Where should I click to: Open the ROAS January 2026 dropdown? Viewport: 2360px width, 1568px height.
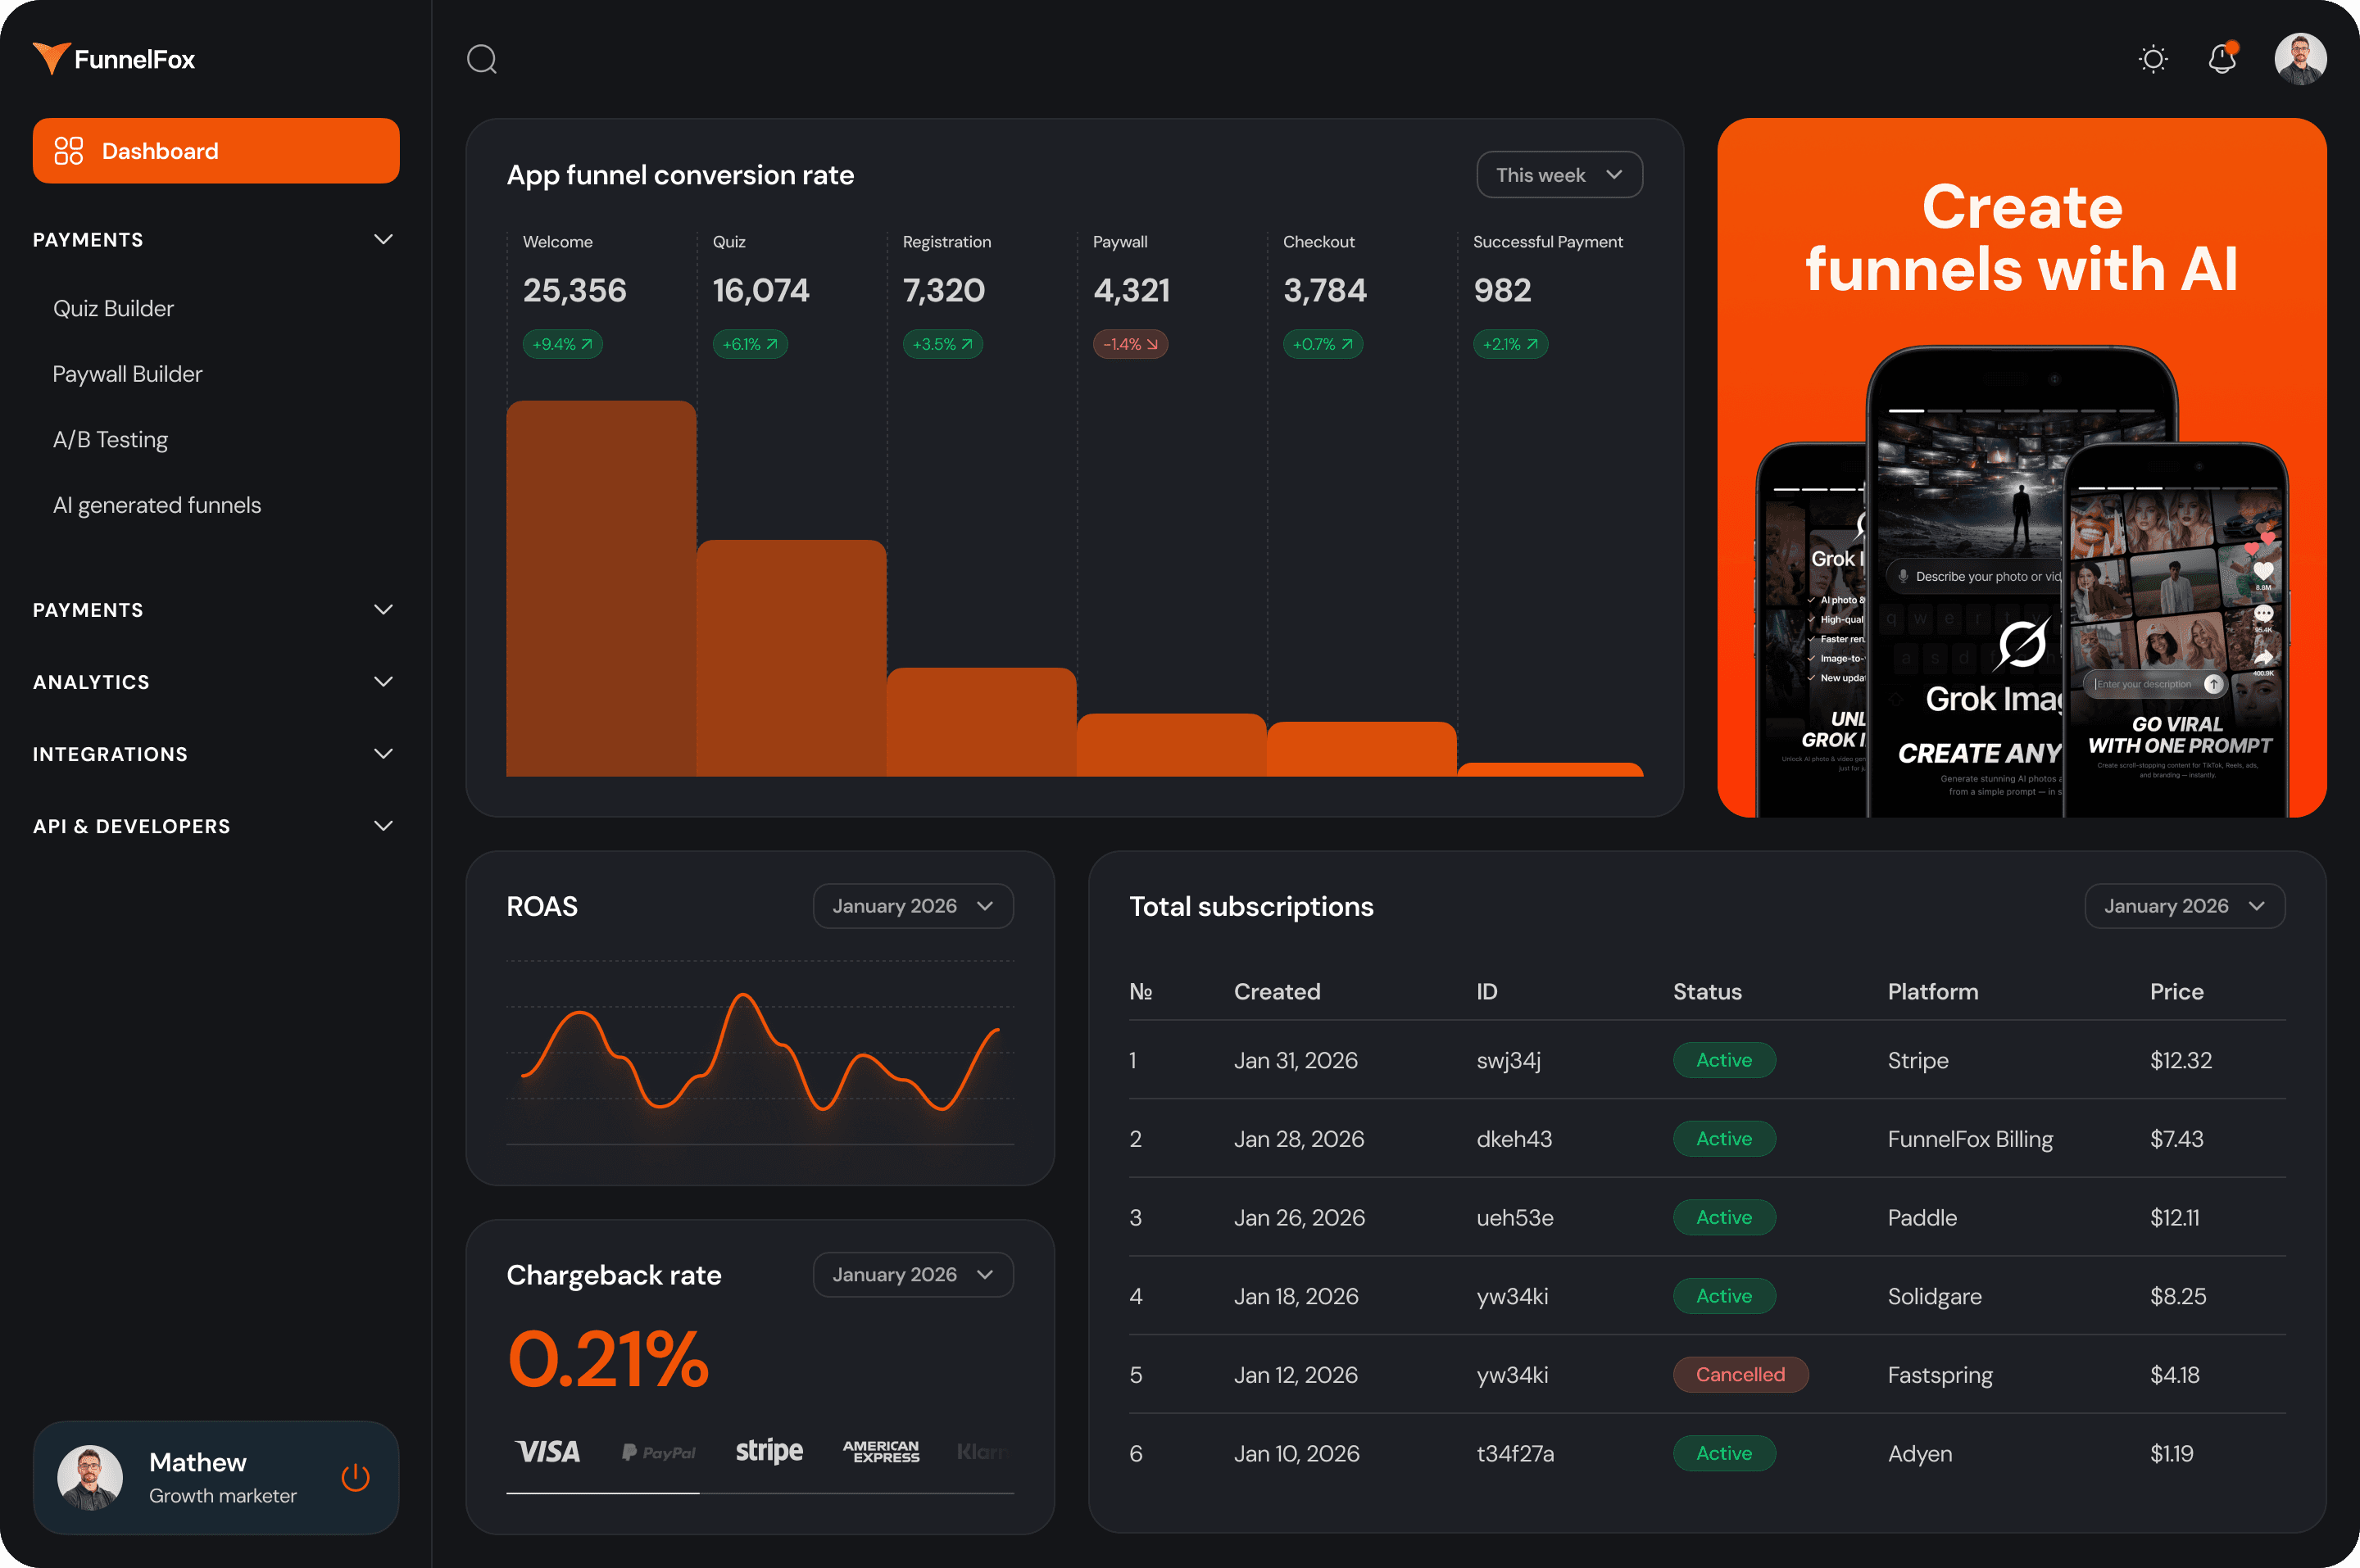(913, 906)
